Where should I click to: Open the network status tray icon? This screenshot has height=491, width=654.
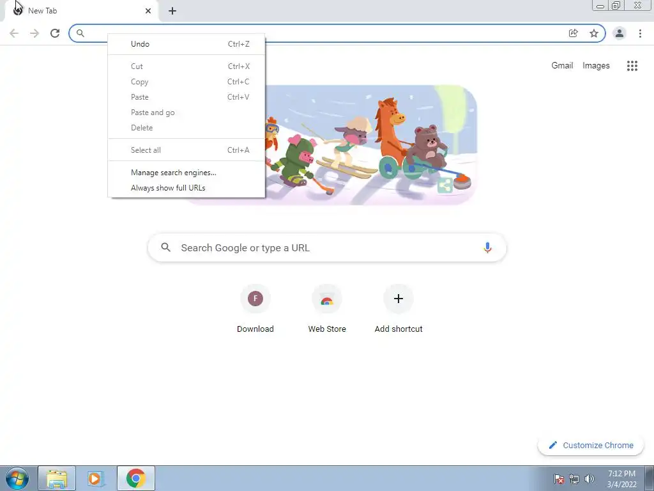(574, 479)
